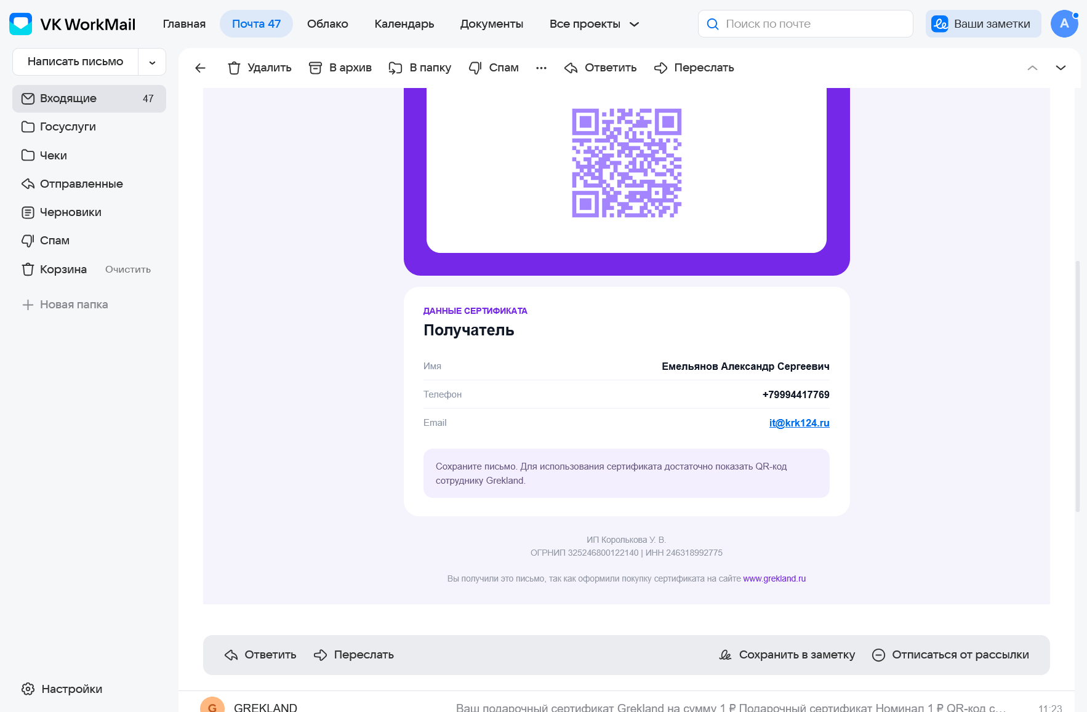Open the Корзина folder label
This screenshot has height=712, width=1087.
click(x=63, y=270)
